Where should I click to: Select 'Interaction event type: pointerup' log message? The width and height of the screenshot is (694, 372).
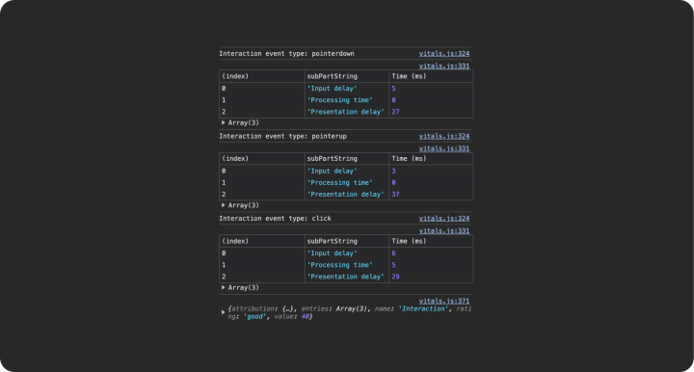click(282, 136)
